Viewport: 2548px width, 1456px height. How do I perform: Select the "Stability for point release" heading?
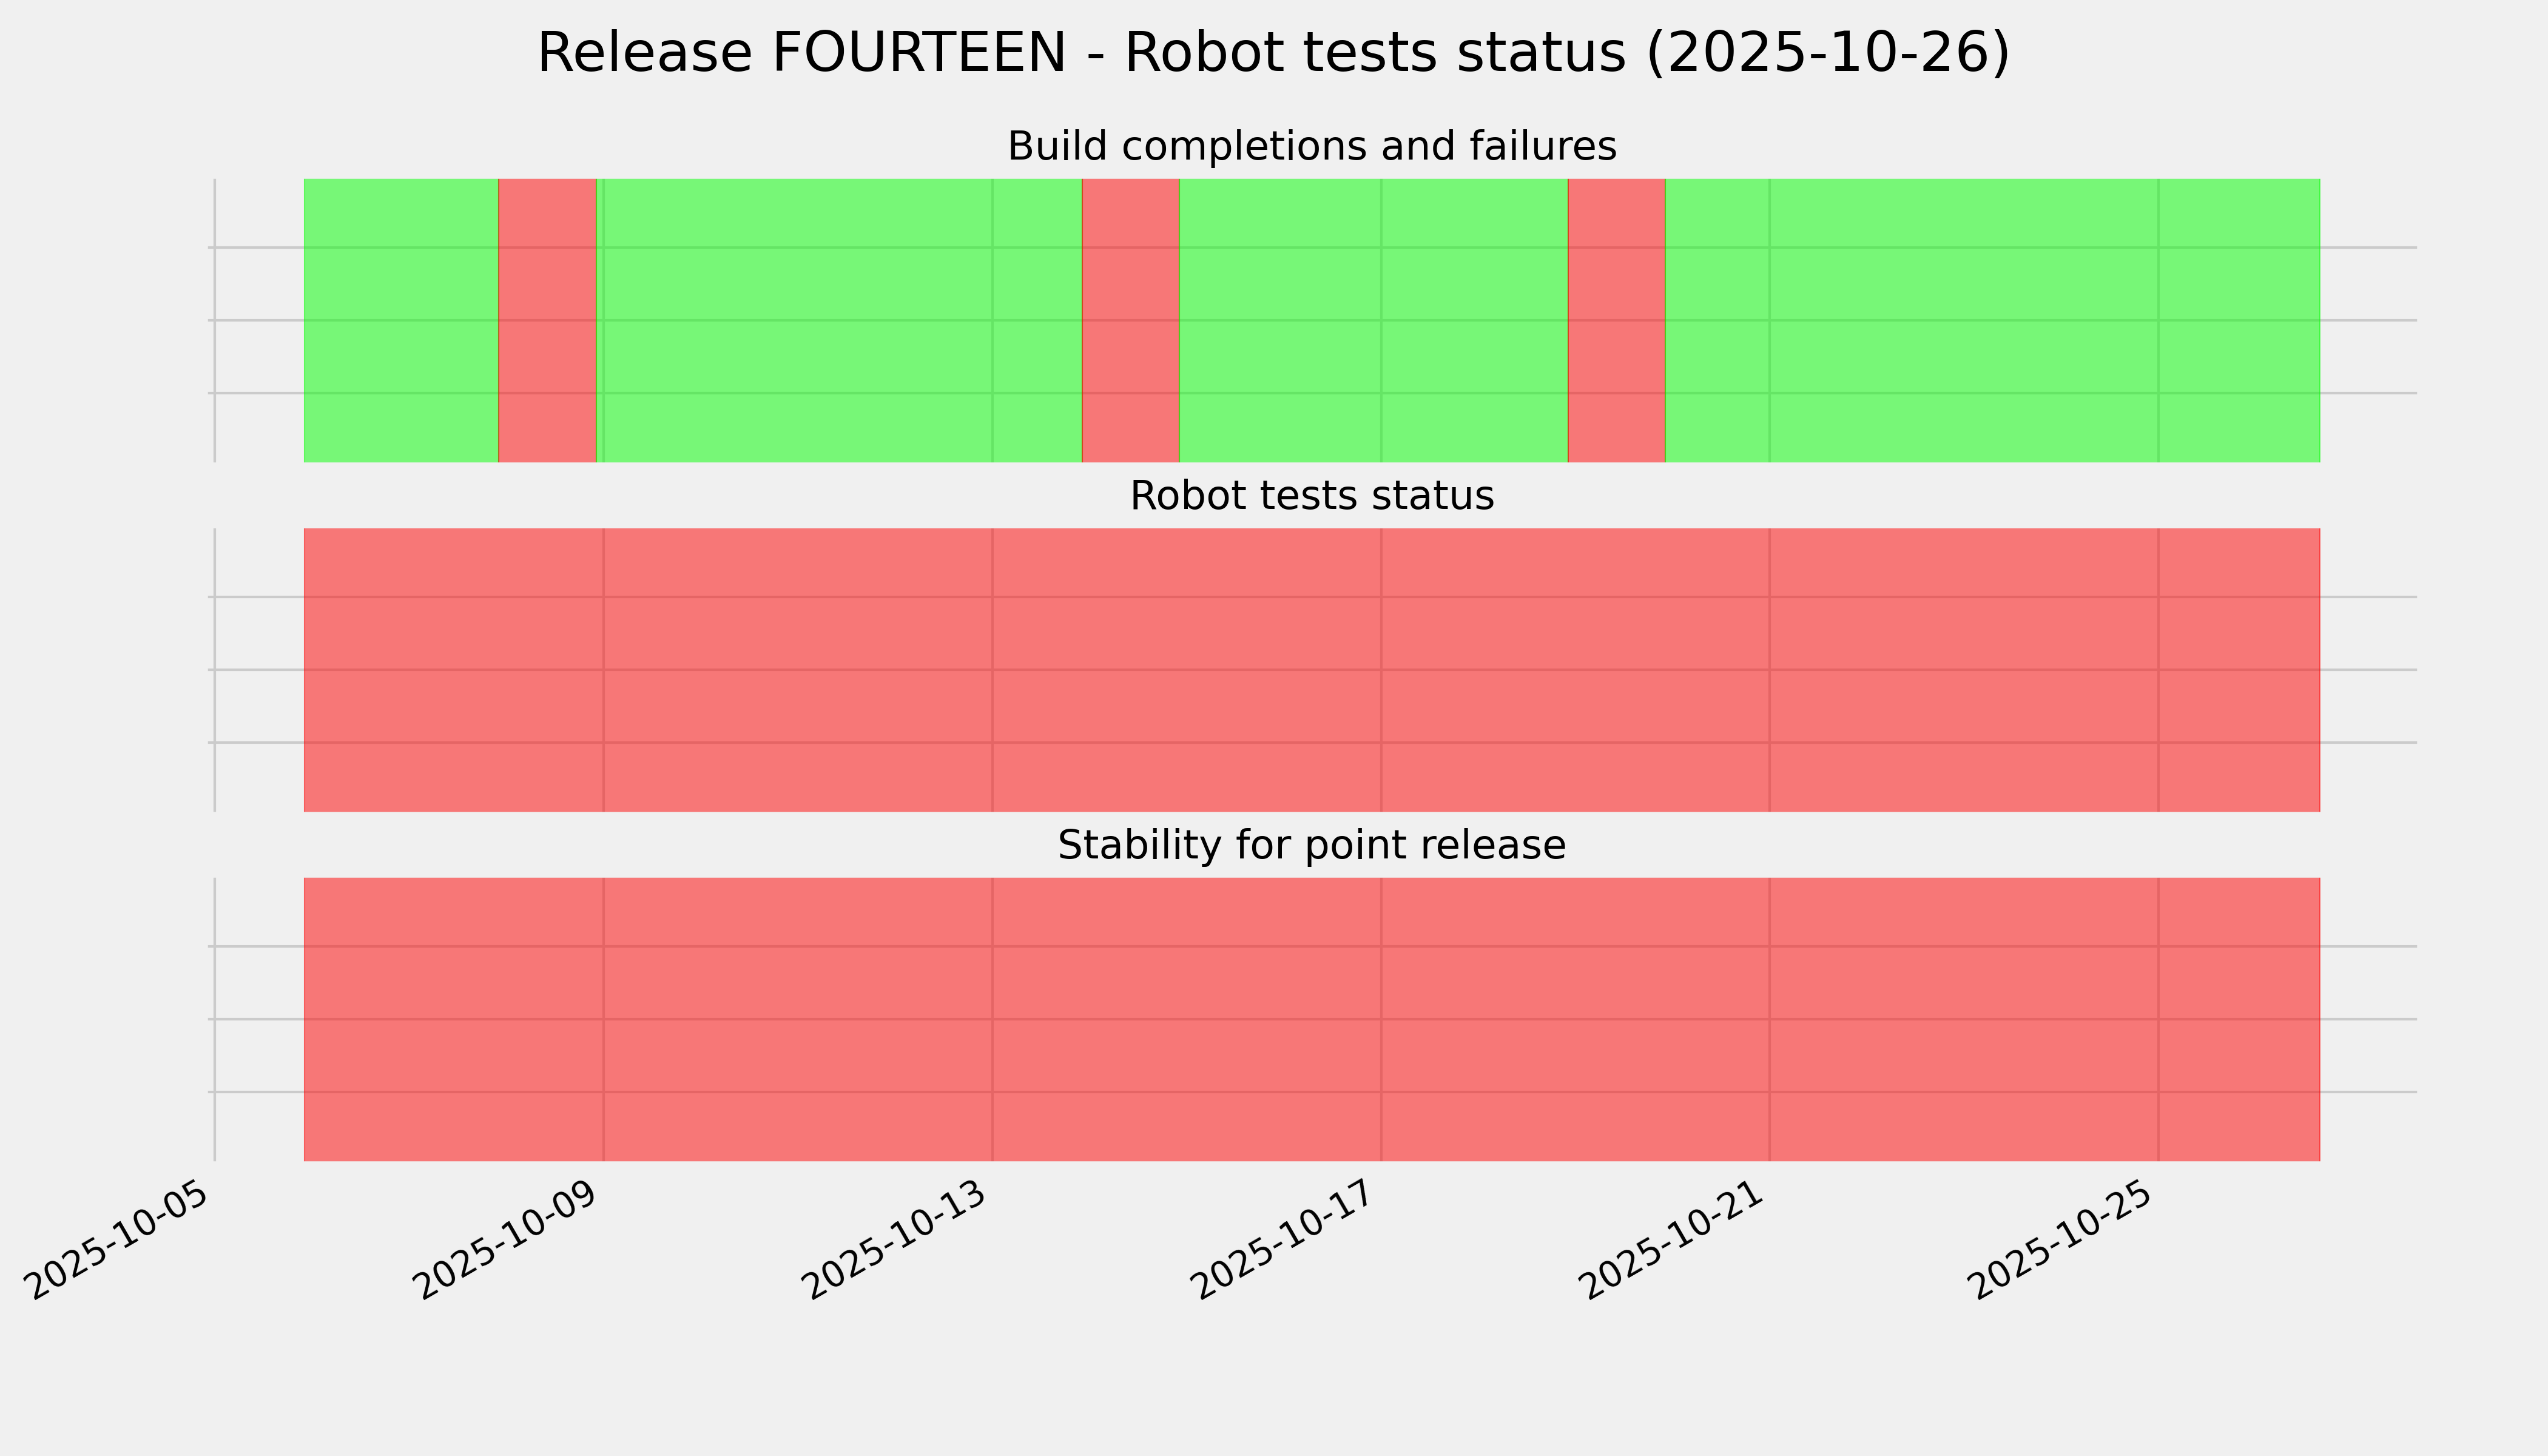[x=1311, y=846]
